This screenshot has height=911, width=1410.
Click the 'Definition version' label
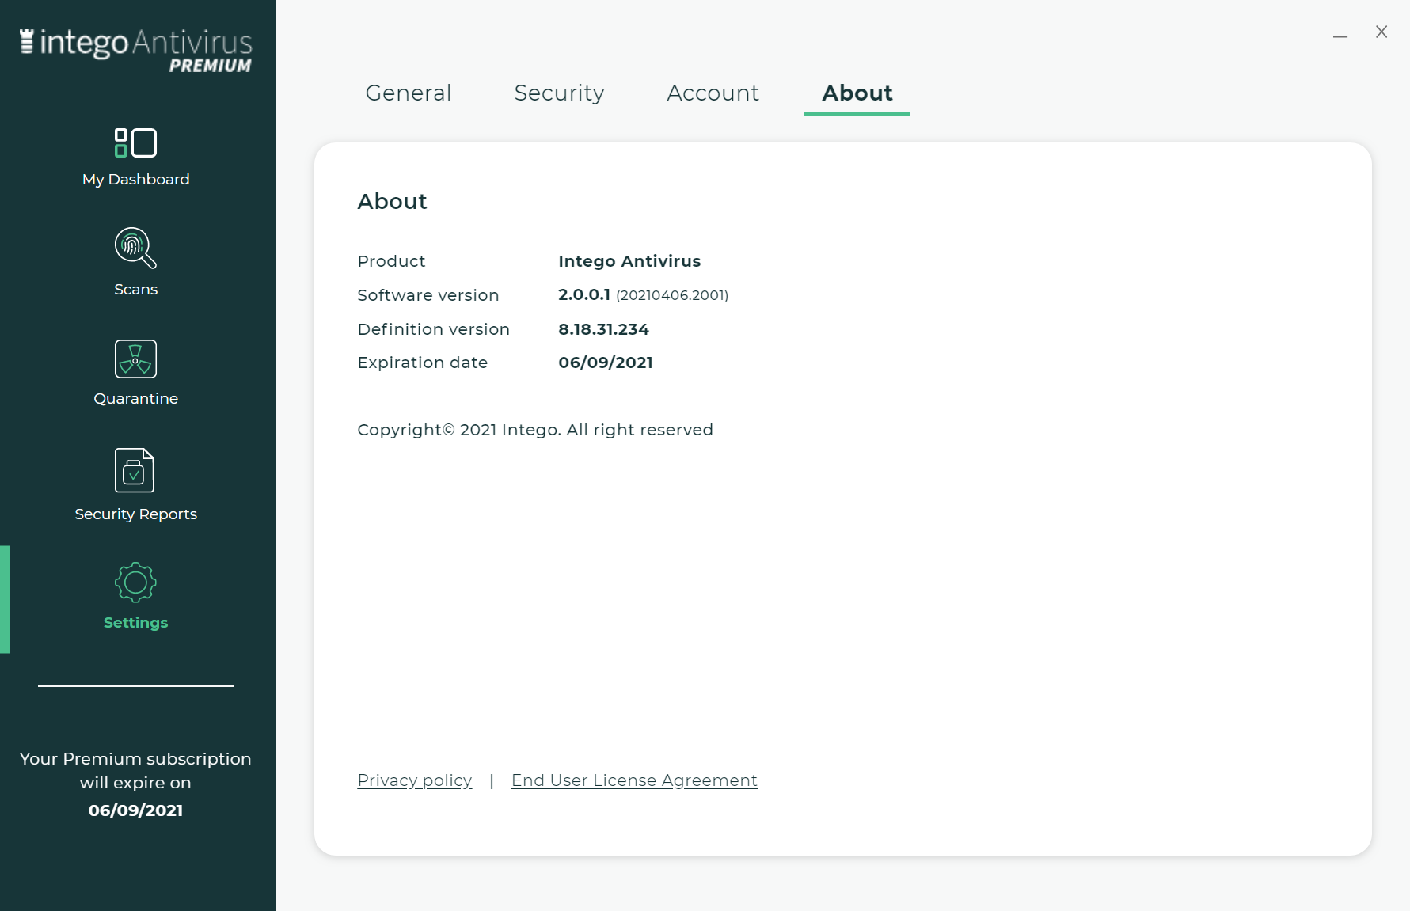point(434,329)
